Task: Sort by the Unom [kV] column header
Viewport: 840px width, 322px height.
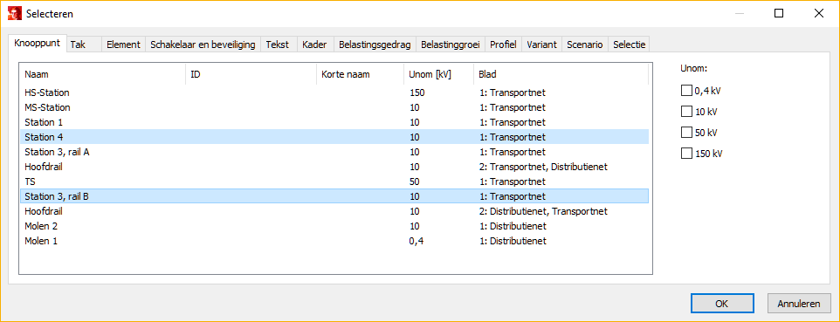Action: [x=438, y=74]
